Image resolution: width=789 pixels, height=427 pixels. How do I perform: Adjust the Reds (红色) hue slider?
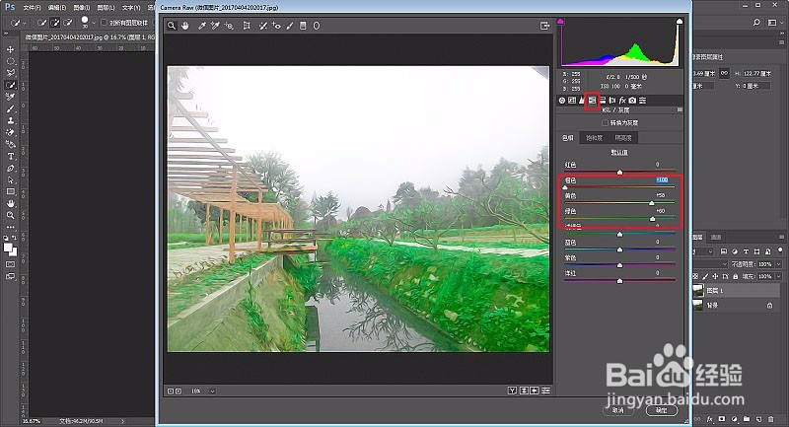[x=620, y=172]
